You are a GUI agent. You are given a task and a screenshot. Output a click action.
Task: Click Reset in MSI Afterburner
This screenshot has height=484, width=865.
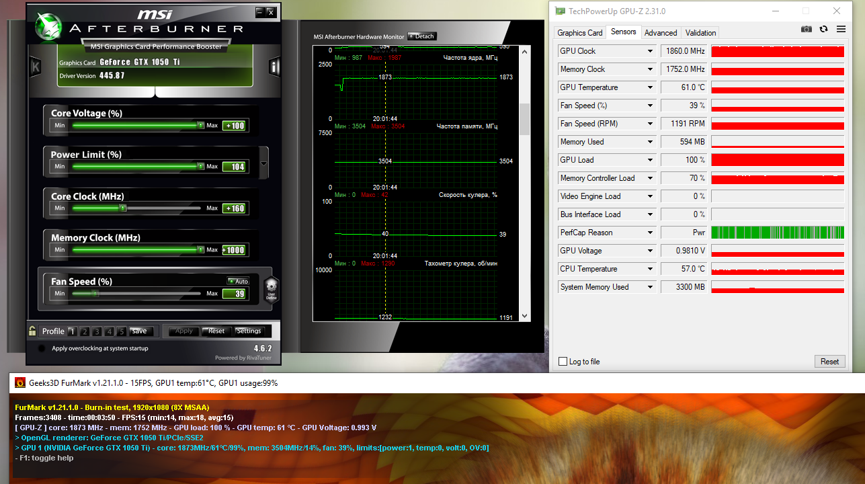(x=216, y=331)
